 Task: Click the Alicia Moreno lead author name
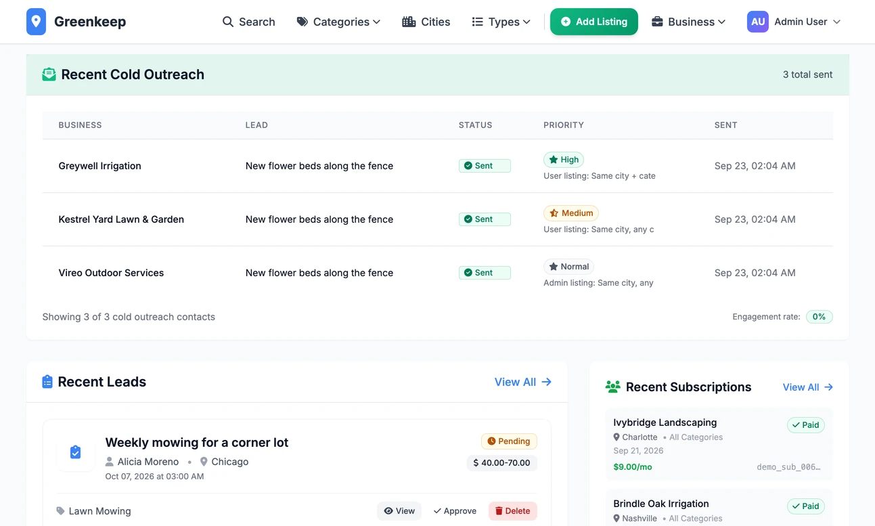148,462
